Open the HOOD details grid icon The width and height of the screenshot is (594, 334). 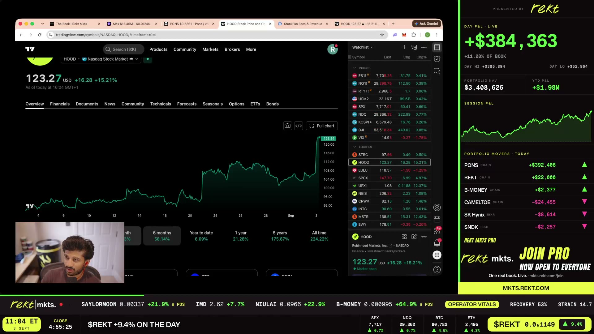click(404, 237)
